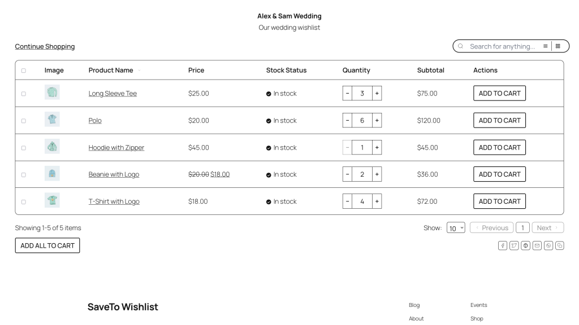579x325 pixels.
Task: Share wishlist on Pinterest icon
Action: (525, 246)
